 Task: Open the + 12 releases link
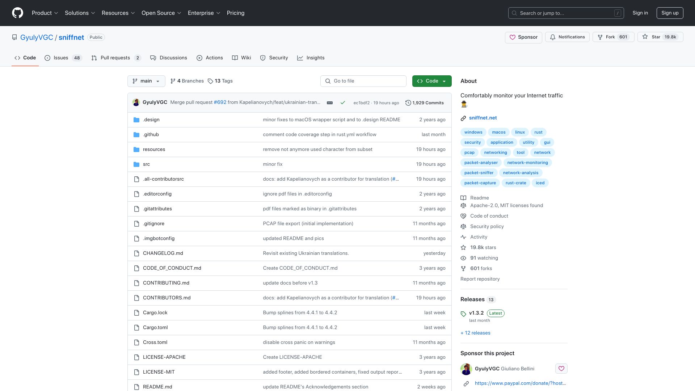[x=475, y=333]
